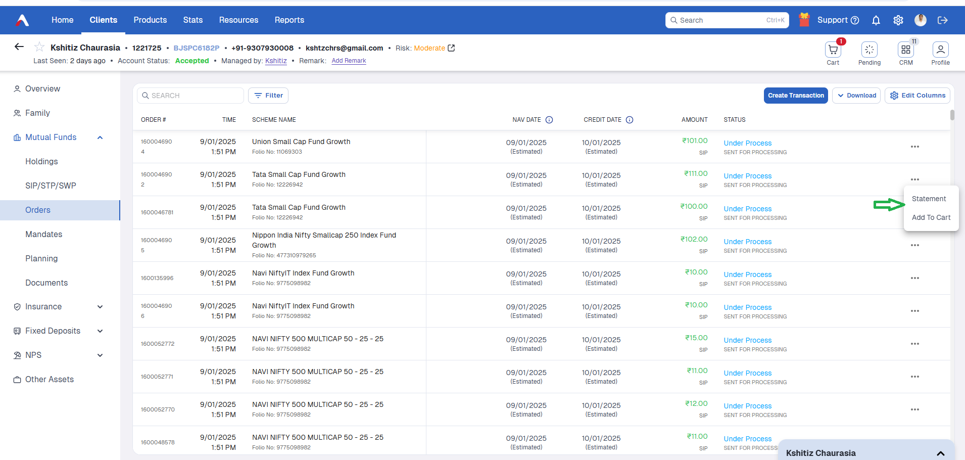Open row menu for order 1600052772
Viewport: 965px width, 460px height.
(x=915, y=344)
